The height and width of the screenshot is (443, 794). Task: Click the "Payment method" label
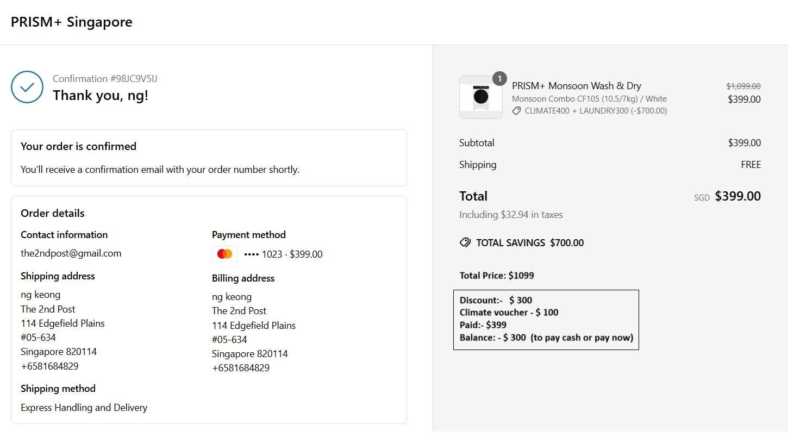tap(249, 235)
